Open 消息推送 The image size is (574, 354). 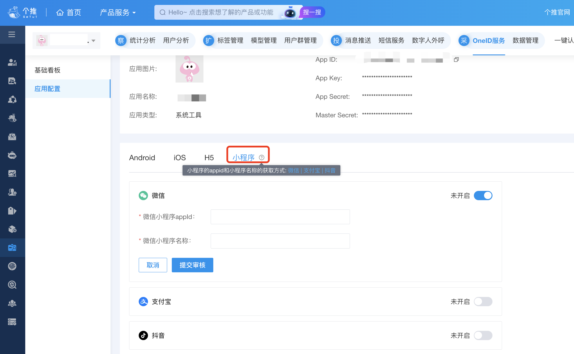point(358,41)
